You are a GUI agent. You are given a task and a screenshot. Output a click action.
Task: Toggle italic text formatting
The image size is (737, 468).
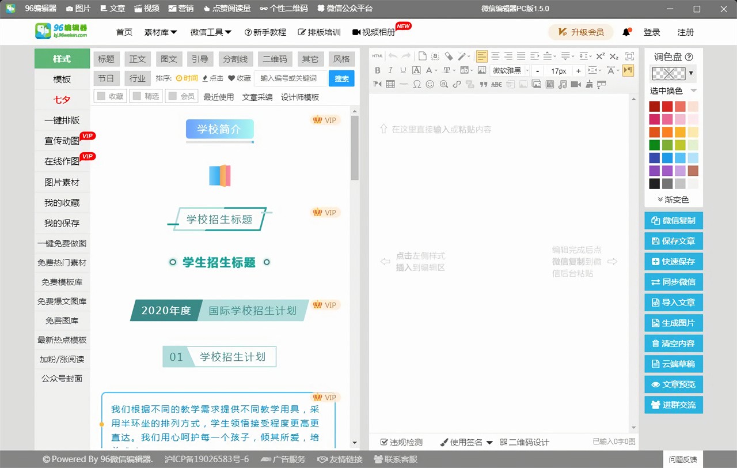[x=390, y=70]
